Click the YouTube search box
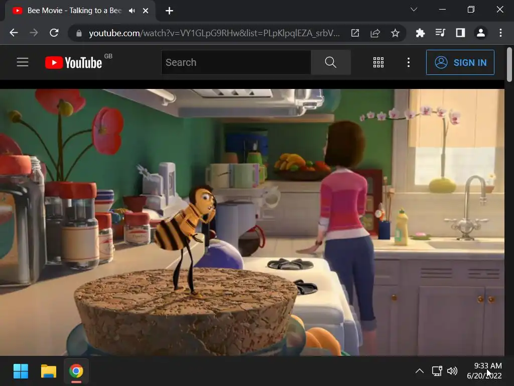 point(236,62)
